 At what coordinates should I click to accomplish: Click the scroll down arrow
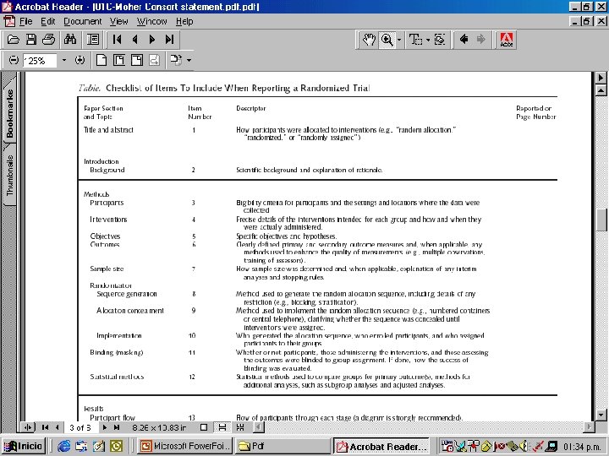point(601,415)
